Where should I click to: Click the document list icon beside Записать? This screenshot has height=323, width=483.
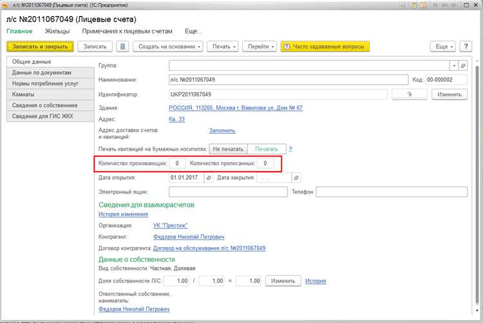coord(123,47)
